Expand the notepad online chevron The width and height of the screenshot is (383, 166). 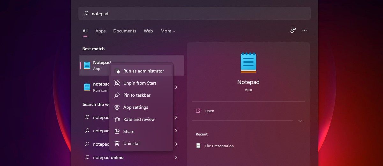(x=176, y=157)
